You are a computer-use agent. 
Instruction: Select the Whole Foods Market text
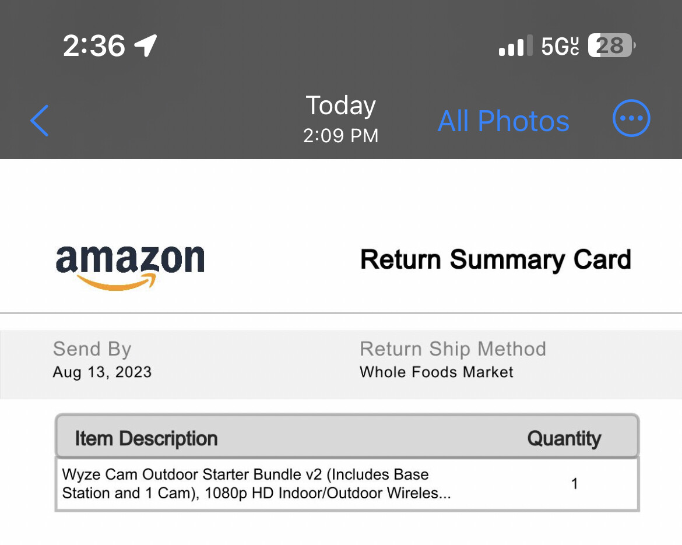click(437, 372)
